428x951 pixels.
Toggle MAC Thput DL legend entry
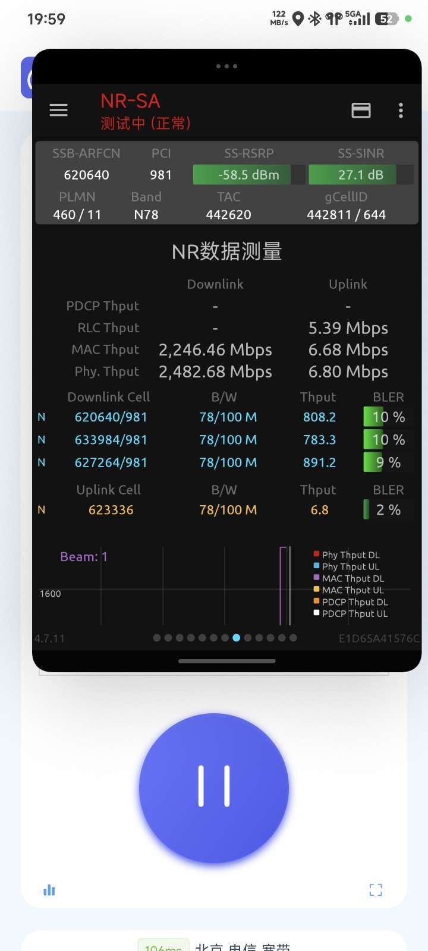click(x=353, y=578)
